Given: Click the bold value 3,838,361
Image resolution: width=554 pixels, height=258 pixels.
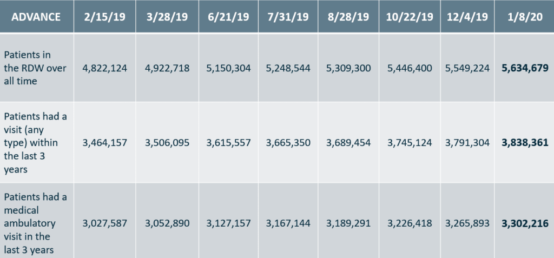Looking at the screenshot, I should (525, 143).
